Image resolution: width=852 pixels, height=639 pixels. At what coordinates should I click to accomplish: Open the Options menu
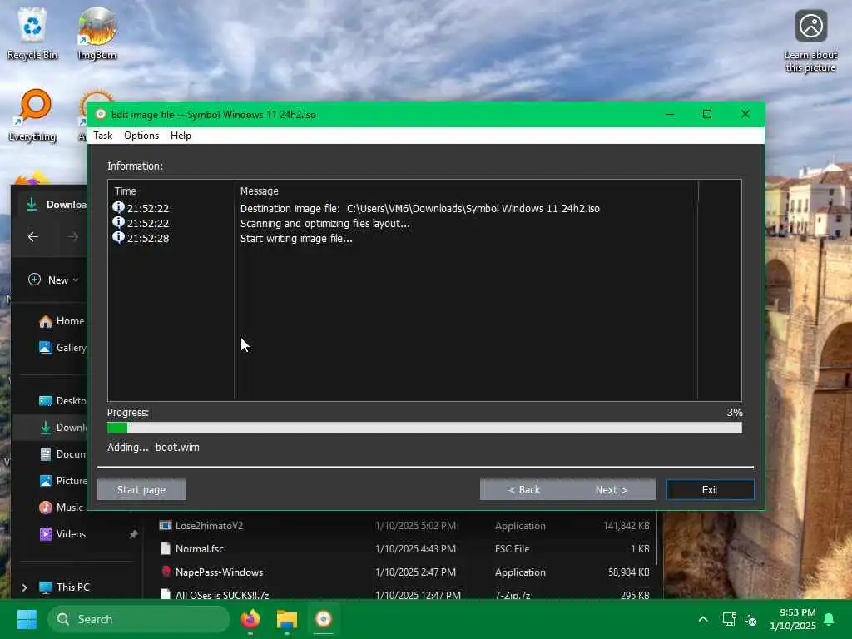(141, 136)
